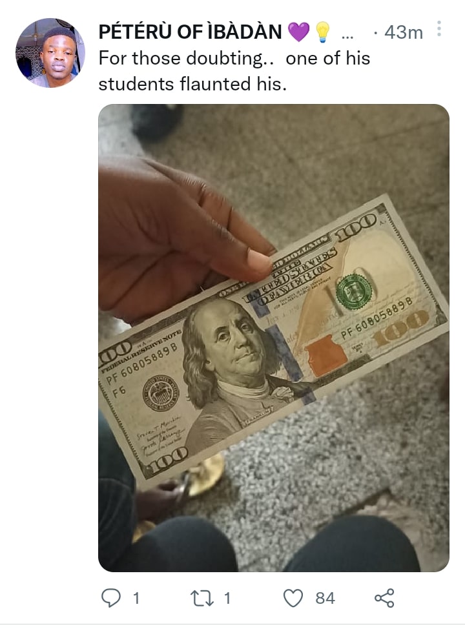Open PÉTÉRÙ OF ÌBÀDÀN profile name

click(x=190, y=32)
